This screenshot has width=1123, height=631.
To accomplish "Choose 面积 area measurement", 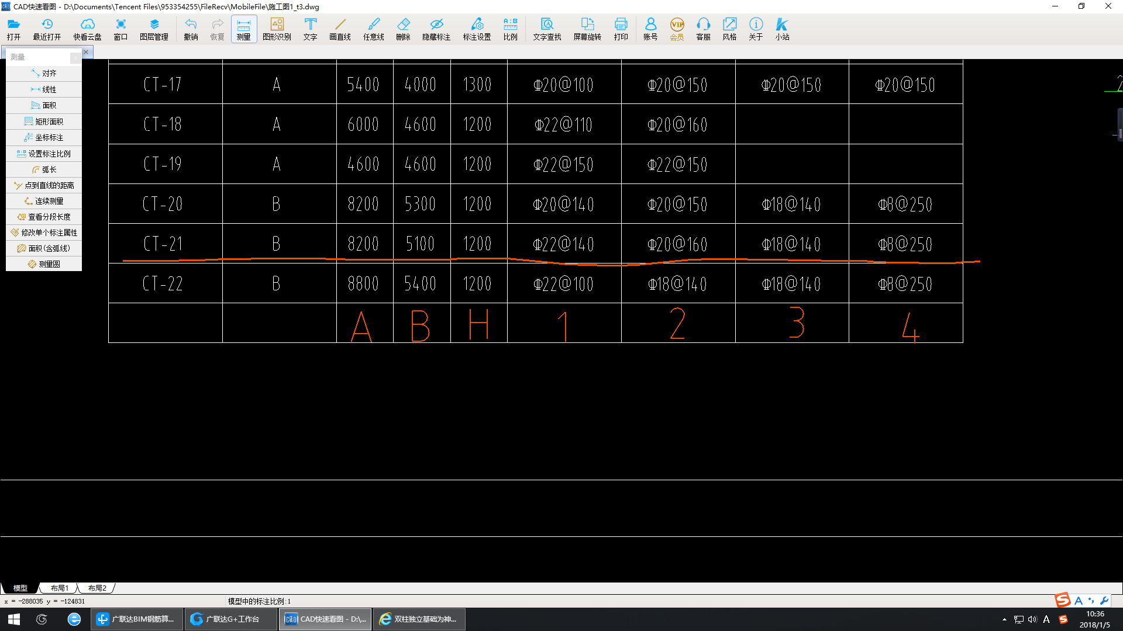I will pyautogui.click(x=44, y=105).
